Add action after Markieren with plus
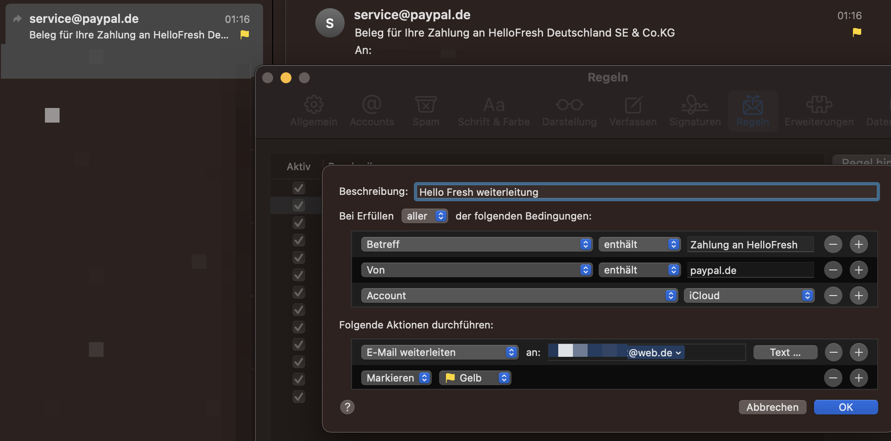This screenshot has width=891, height=441. (858, 378)
